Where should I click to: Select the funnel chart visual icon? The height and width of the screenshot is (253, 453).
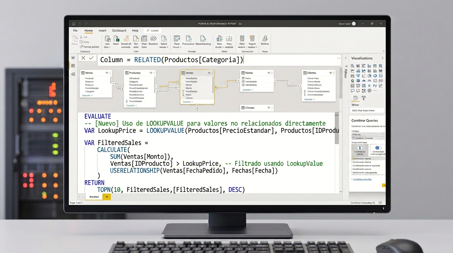point(358,76)
